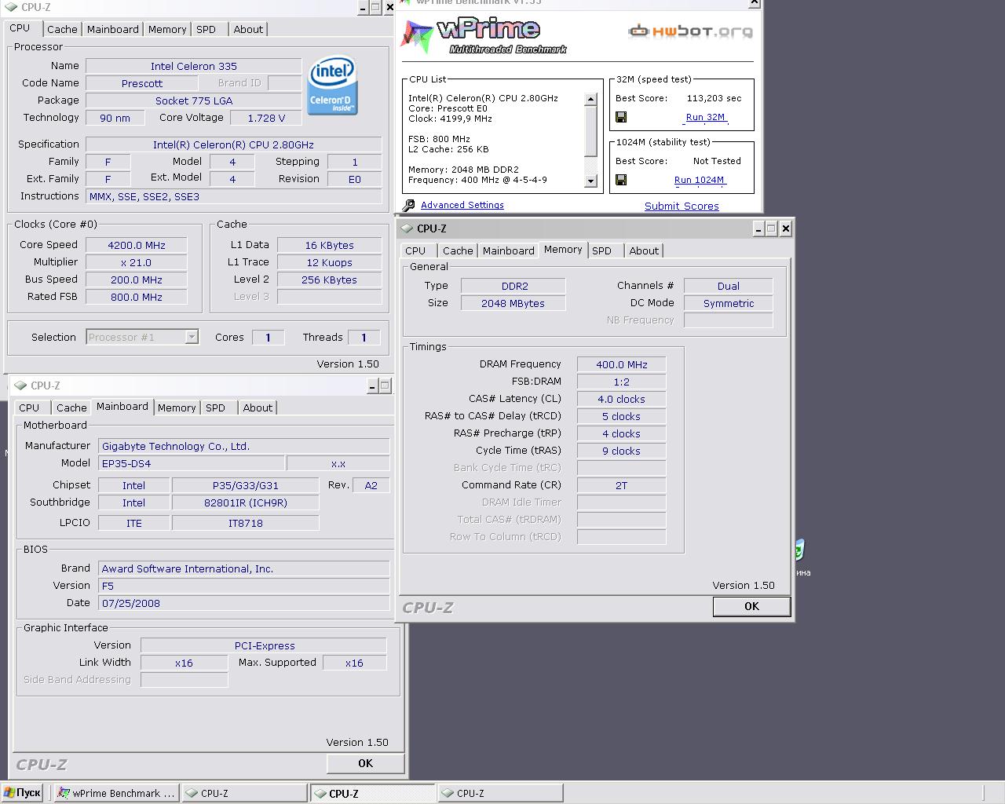Click the Memory Size 2048 MBytes field
This screenshot has width=1005, height=804.
tap(513, 303)
